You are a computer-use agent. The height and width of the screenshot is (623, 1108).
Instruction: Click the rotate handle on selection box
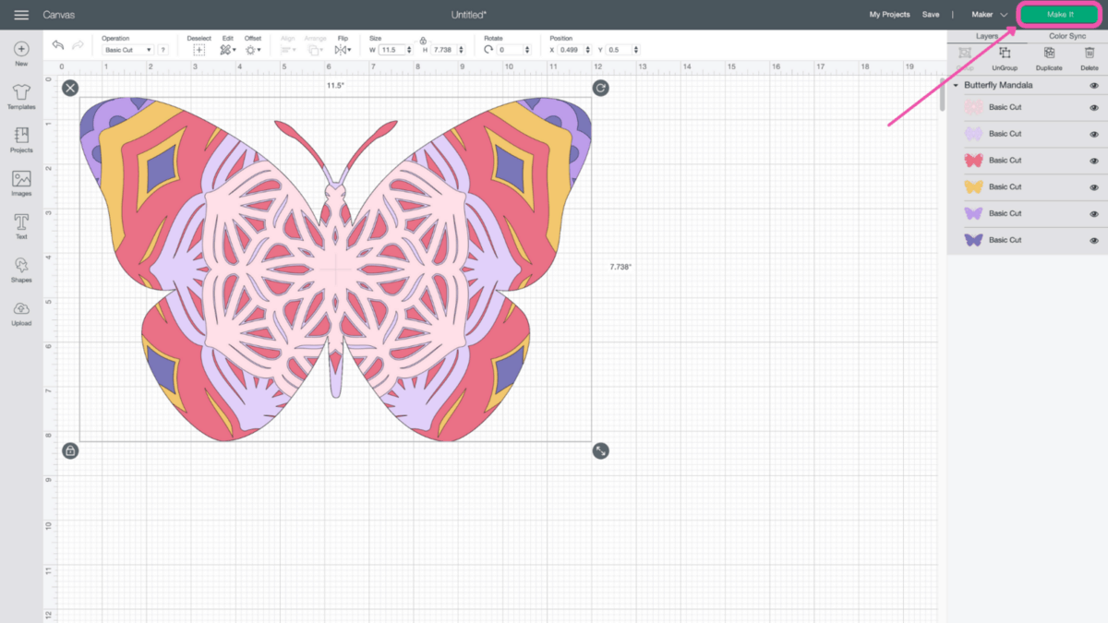tap(600, 88)
